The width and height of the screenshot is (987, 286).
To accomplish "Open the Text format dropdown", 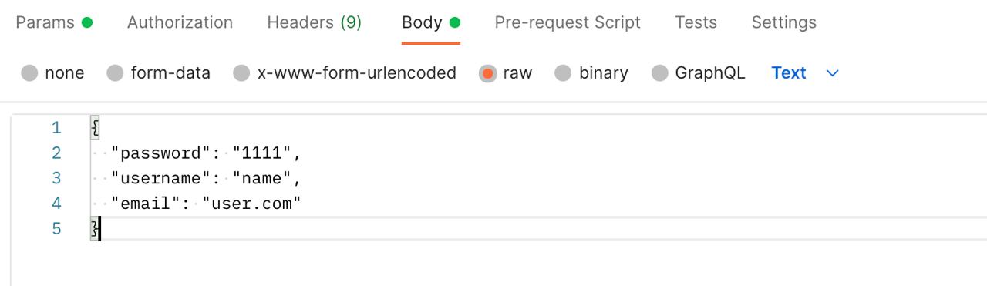I will [804, 73].
